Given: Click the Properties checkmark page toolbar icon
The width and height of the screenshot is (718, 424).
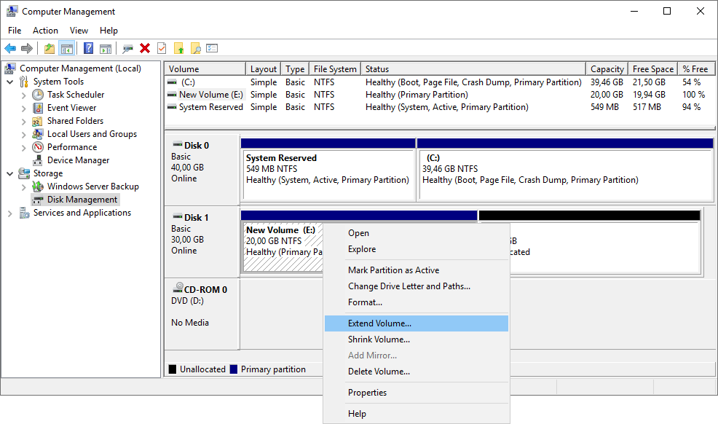Looking at the screenshot, I should (x=162, y=48).
